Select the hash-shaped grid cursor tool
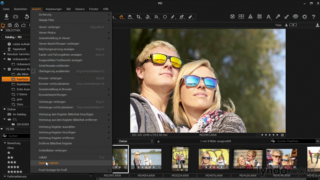This screenshot has width=320, height=180. 156,17
